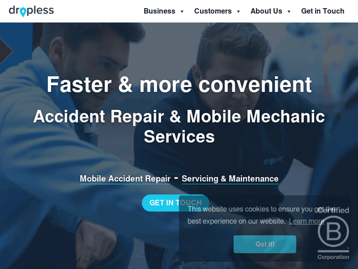
Task: Follow the Mobile Accident Repair link
Action: click(125, 179)
